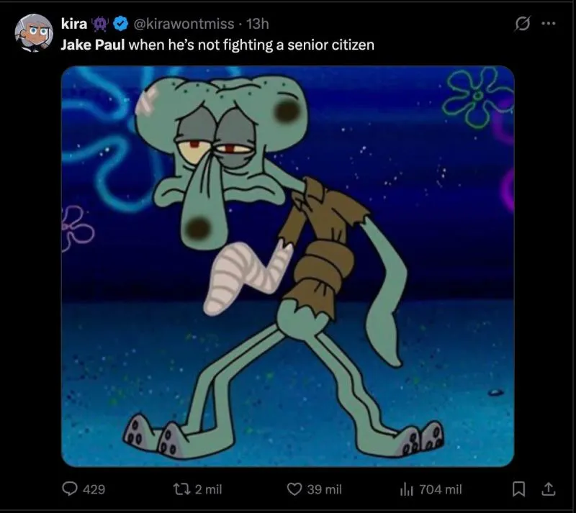Click the "704 mil" views count

(x=440, y=489)
